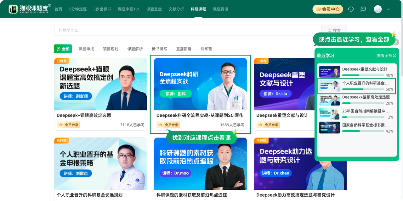Open the message chat bubble icon
The image size is (403, 201).
pos(363,9)
